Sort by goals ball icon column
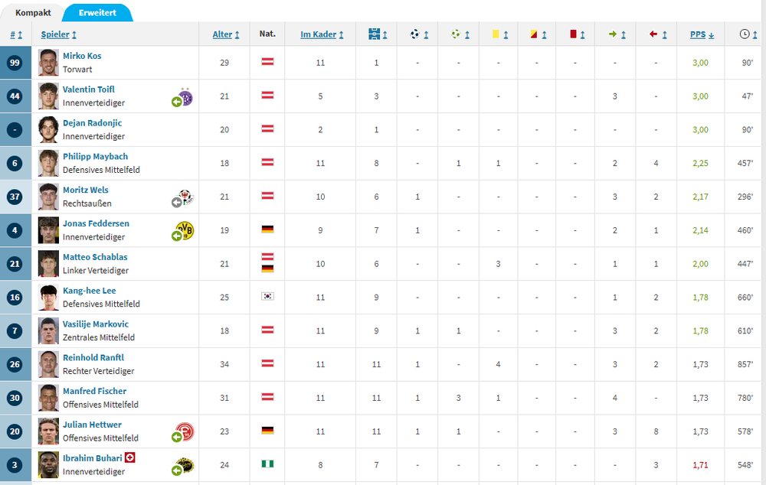 (419, 34)
